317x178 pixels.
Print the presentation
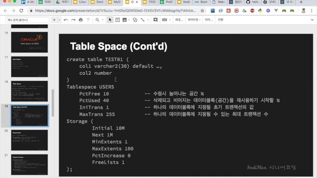point(81,20)
